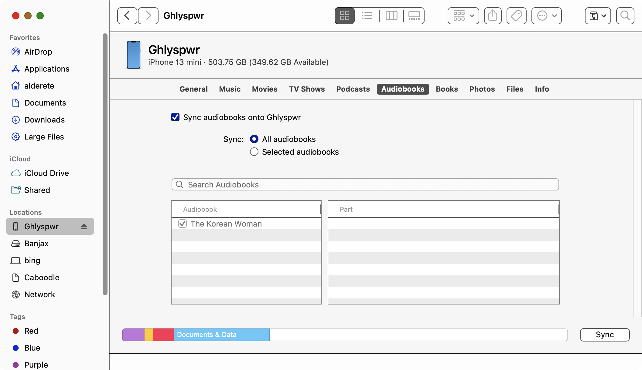Switch to list view

click(x=367, y=15)
